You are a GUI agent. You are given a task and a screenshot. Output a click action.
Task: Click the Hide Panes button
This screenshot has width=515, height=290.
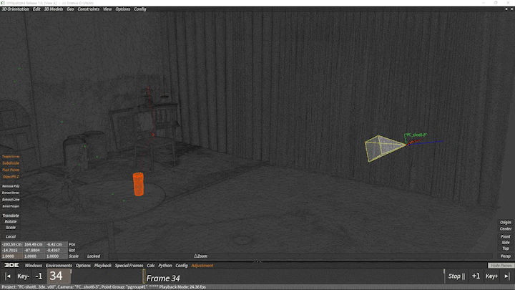pyautogui.click(x=501, y=266)
